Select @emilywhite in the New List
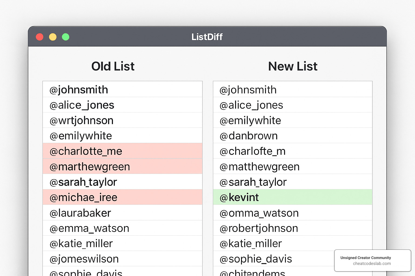The height and width of the screenshot is (276, 415). pyautogui.click(x=249, y=120)
